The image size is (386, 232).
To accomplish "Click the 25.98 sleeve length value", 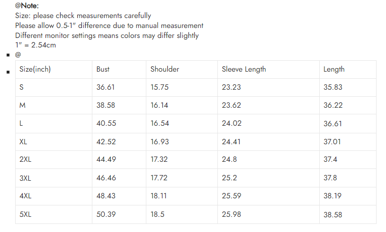I will click(231, 214).
